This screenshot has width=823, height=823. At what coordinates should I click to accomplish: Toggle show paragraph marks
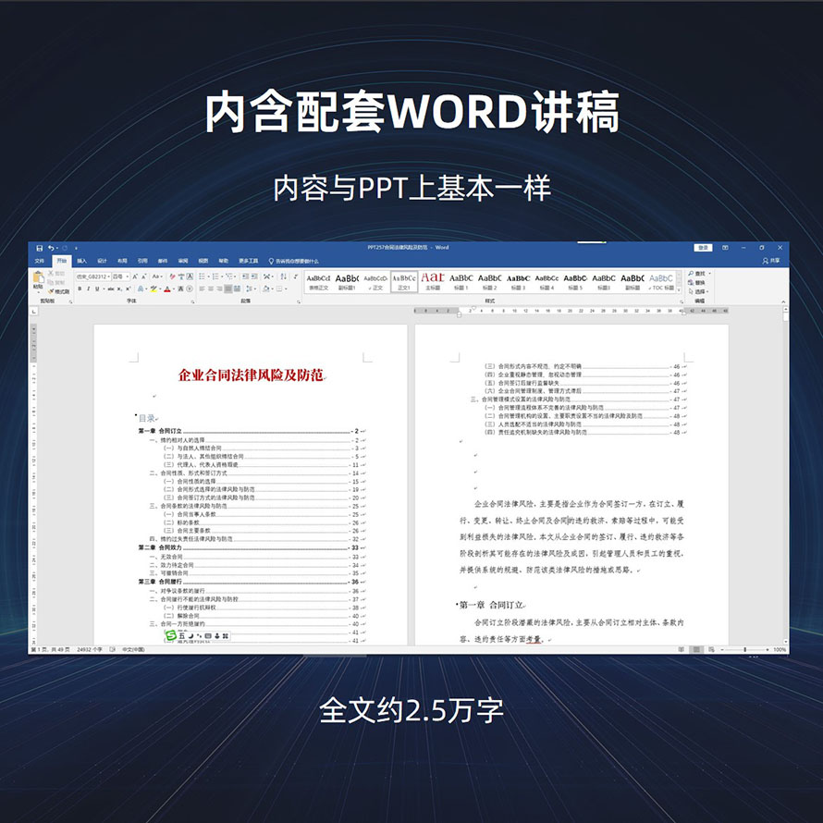point(296,276)
